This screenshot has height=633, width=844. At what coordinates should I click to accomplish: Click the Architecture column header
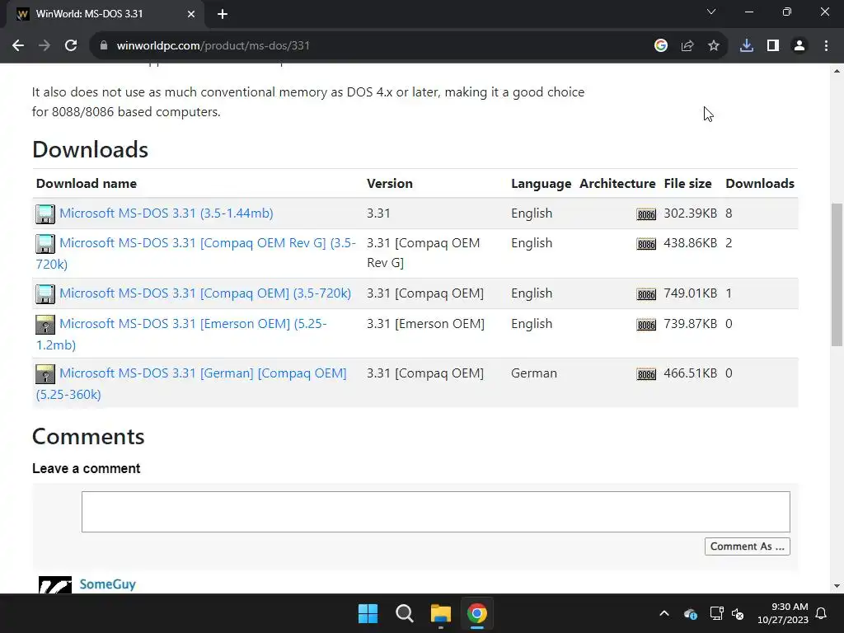(617, 184)
